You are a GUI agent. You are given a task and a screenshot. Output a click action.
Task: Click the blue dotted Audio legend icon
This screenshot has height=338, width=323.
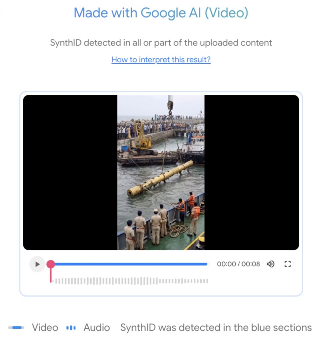pyautogui.click(x=71, y=328)
